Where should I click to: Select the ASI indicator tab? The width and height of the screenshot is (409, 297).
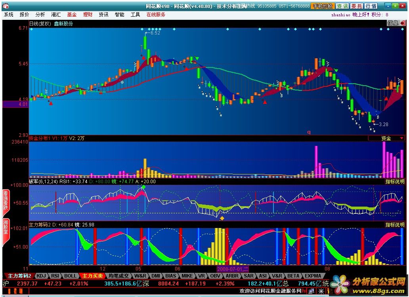click(x=263, y=276)
